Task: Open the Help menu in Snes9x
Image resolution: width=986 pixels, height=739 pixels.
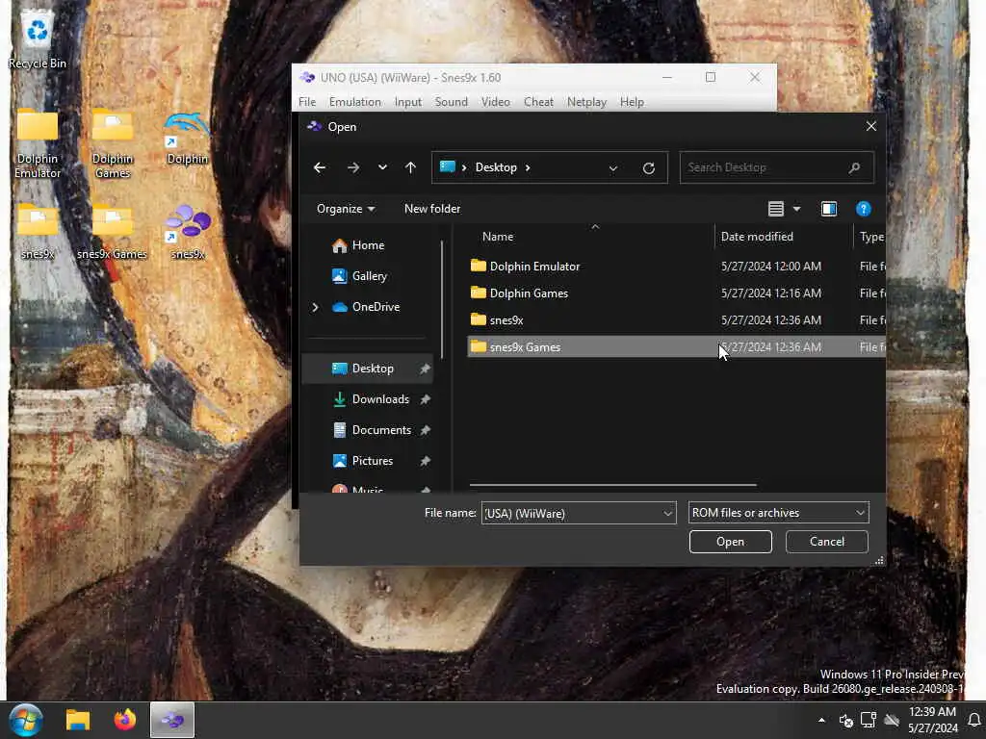Action: [x=632, y=102]
